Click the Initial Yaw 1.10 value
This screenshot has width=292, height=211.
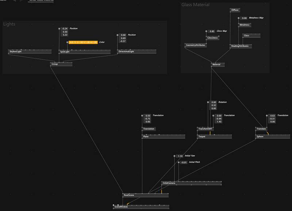pyautogui.click(x=180, y=156)
